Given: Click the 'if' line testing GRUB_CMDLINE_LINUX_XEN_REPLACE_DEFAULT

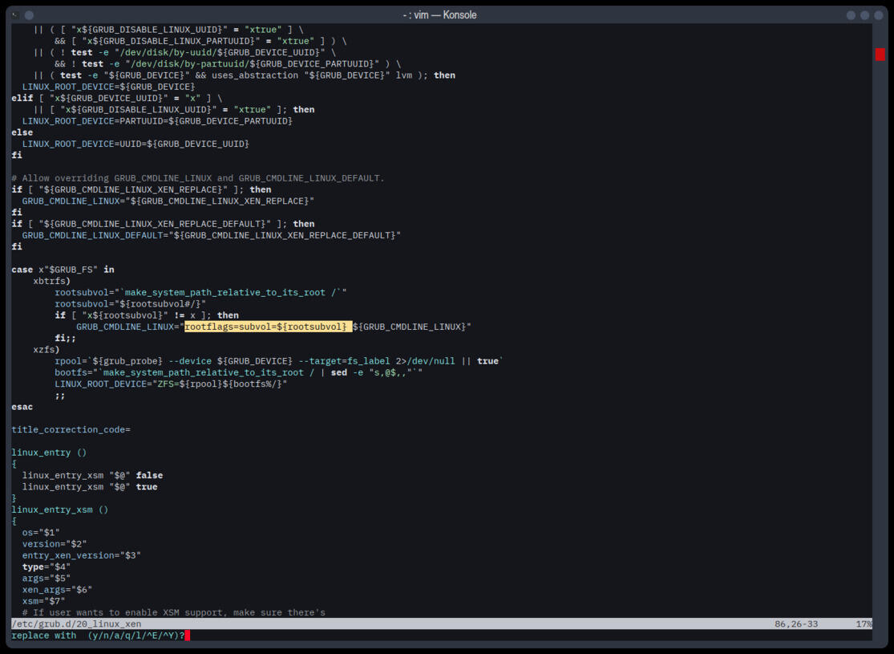Looking at the screenshot, I should 163,224.
